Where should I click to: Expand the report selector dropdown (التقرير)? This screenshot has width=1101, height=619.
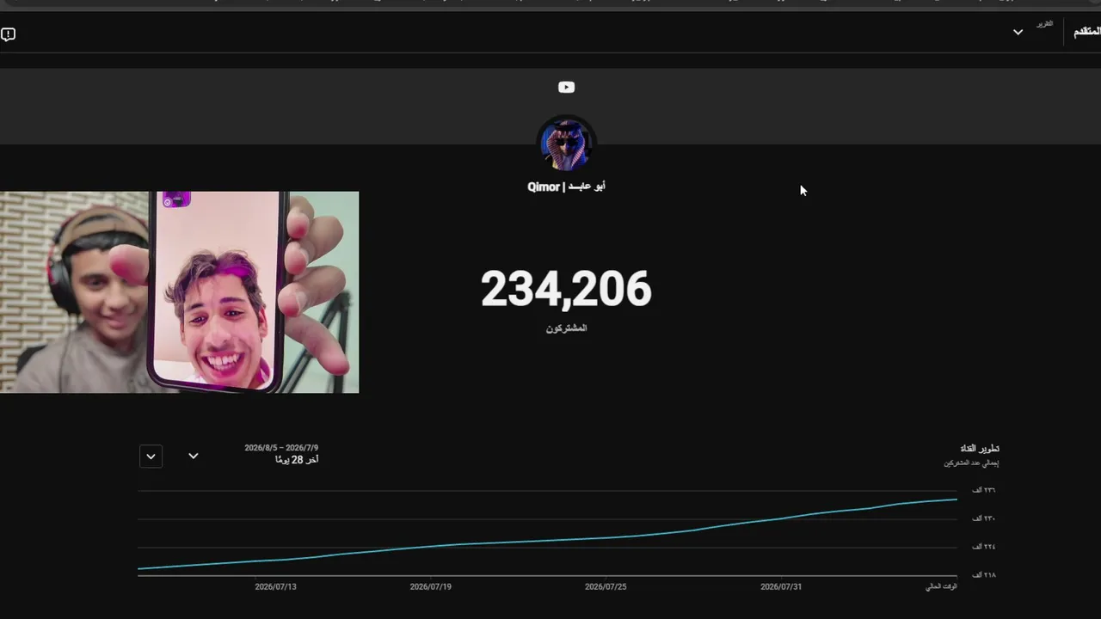(1018, 32)
